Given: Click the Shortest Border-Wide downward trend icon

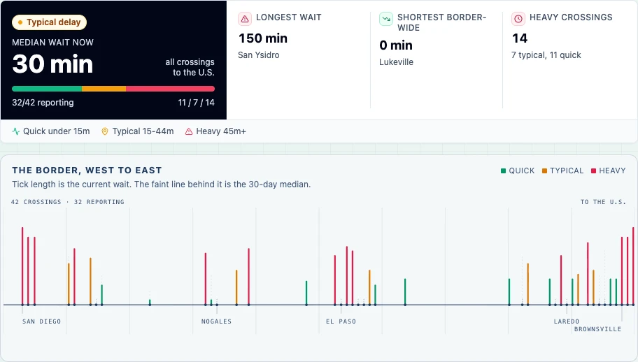Looking at the screenshot, I should point(385,19).
